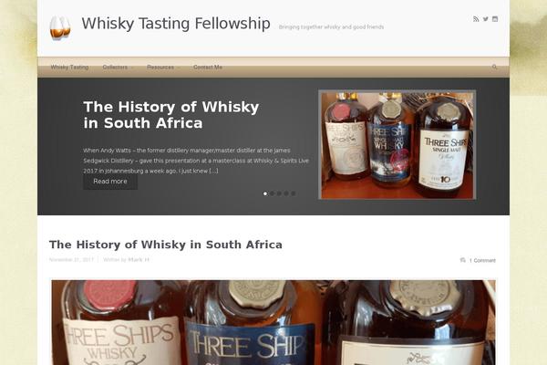This screenshot has height=365, width=547.
Task: Expand the Resources dropdown menu
Action: [x=163, y=67]
